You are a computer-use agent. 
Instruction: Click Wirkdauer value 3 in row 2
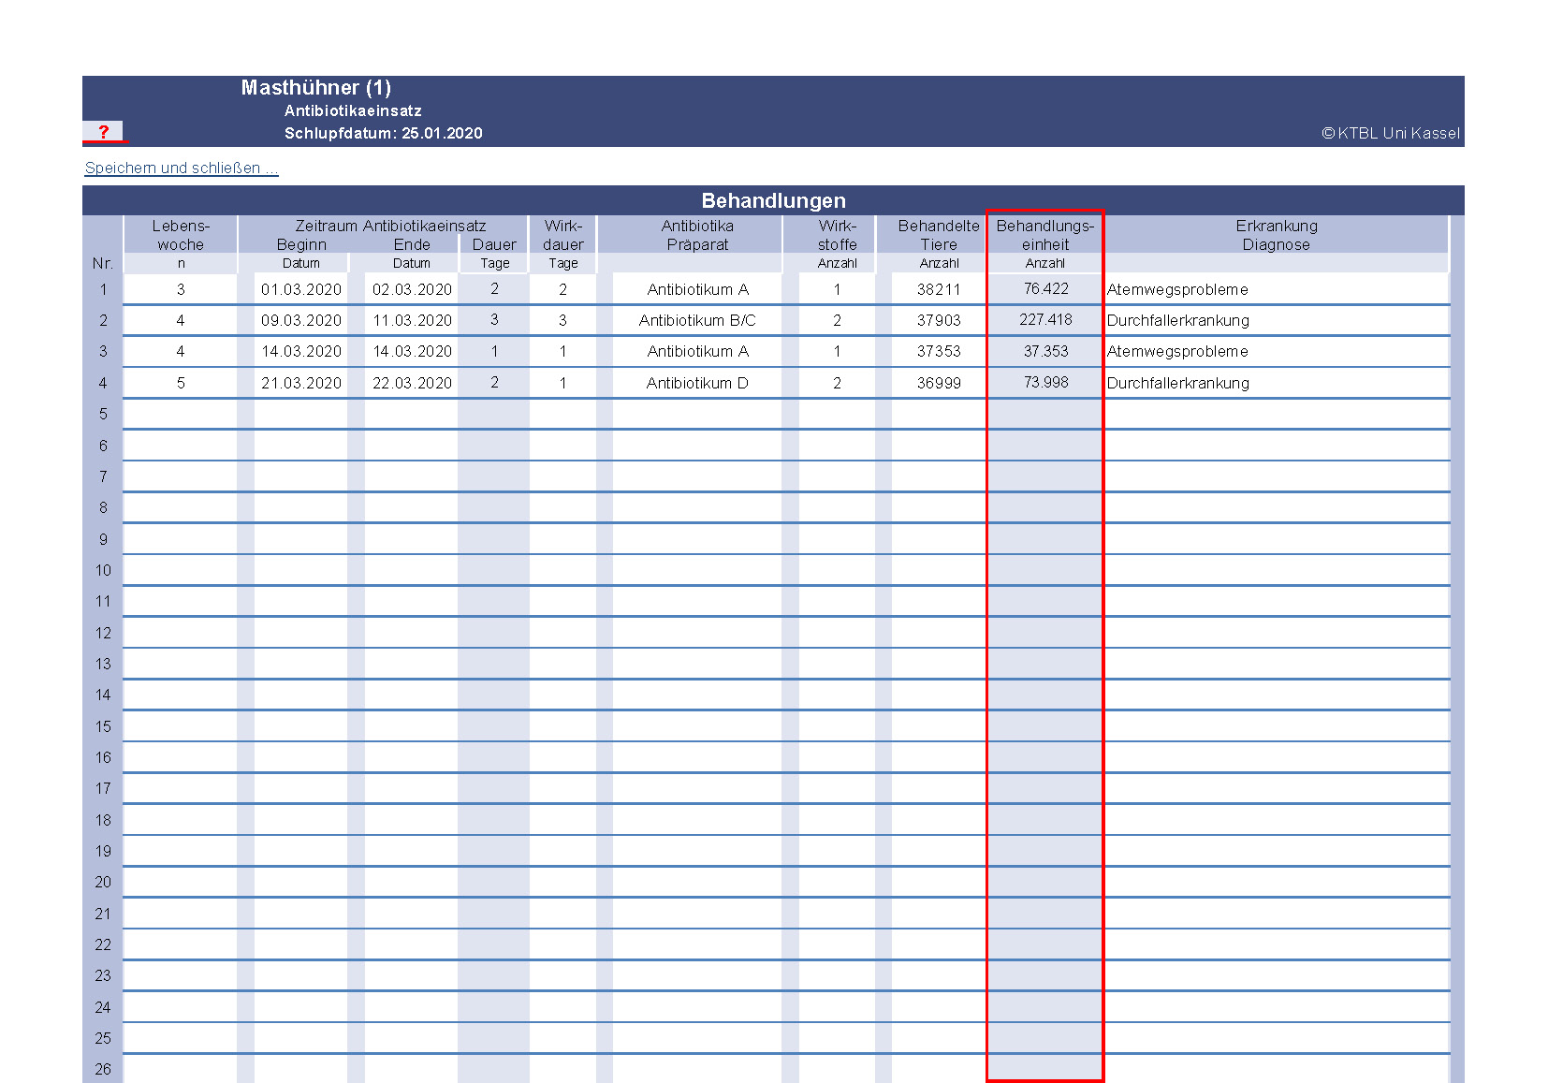pyautogui.click(x=562, y=320)
